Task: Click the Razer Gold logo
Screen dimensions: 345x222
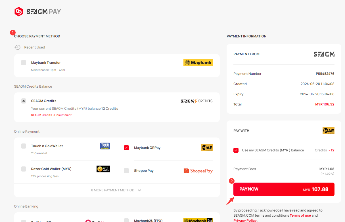Action: click(x=103, y=169)
